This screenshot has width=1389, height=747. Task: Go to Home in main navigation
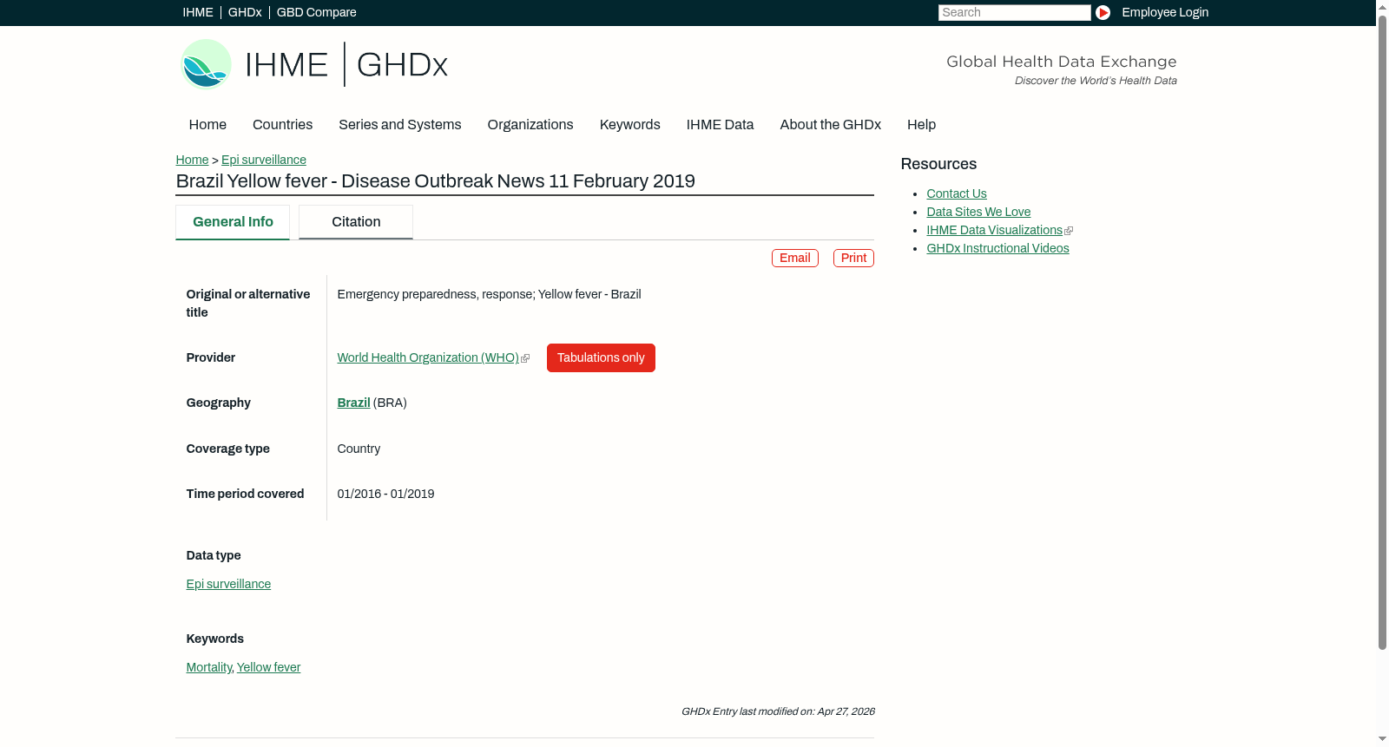pos(207,125)
